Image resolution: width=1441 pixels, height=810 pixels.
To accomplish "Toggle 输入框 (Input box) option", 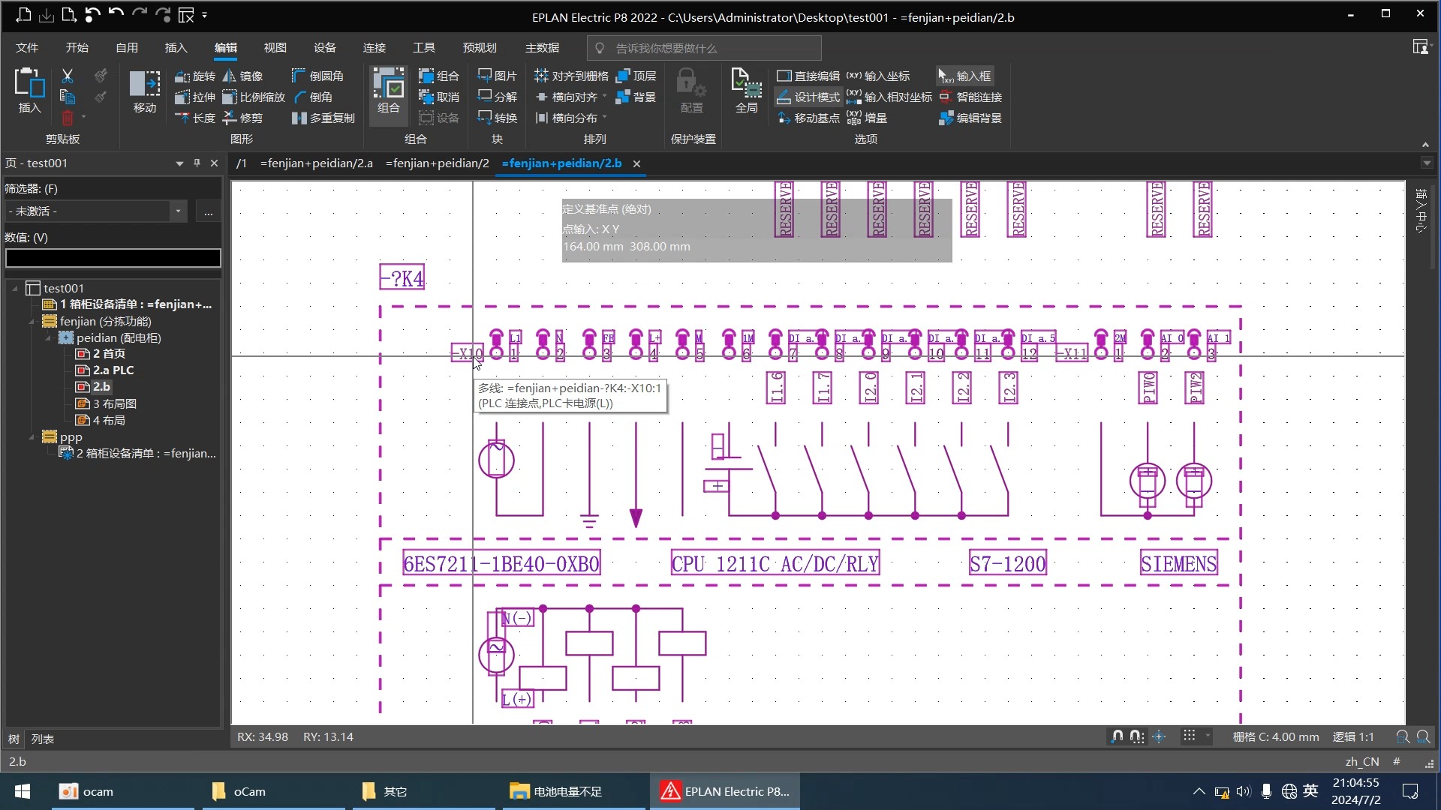I will tap(965, 76).
